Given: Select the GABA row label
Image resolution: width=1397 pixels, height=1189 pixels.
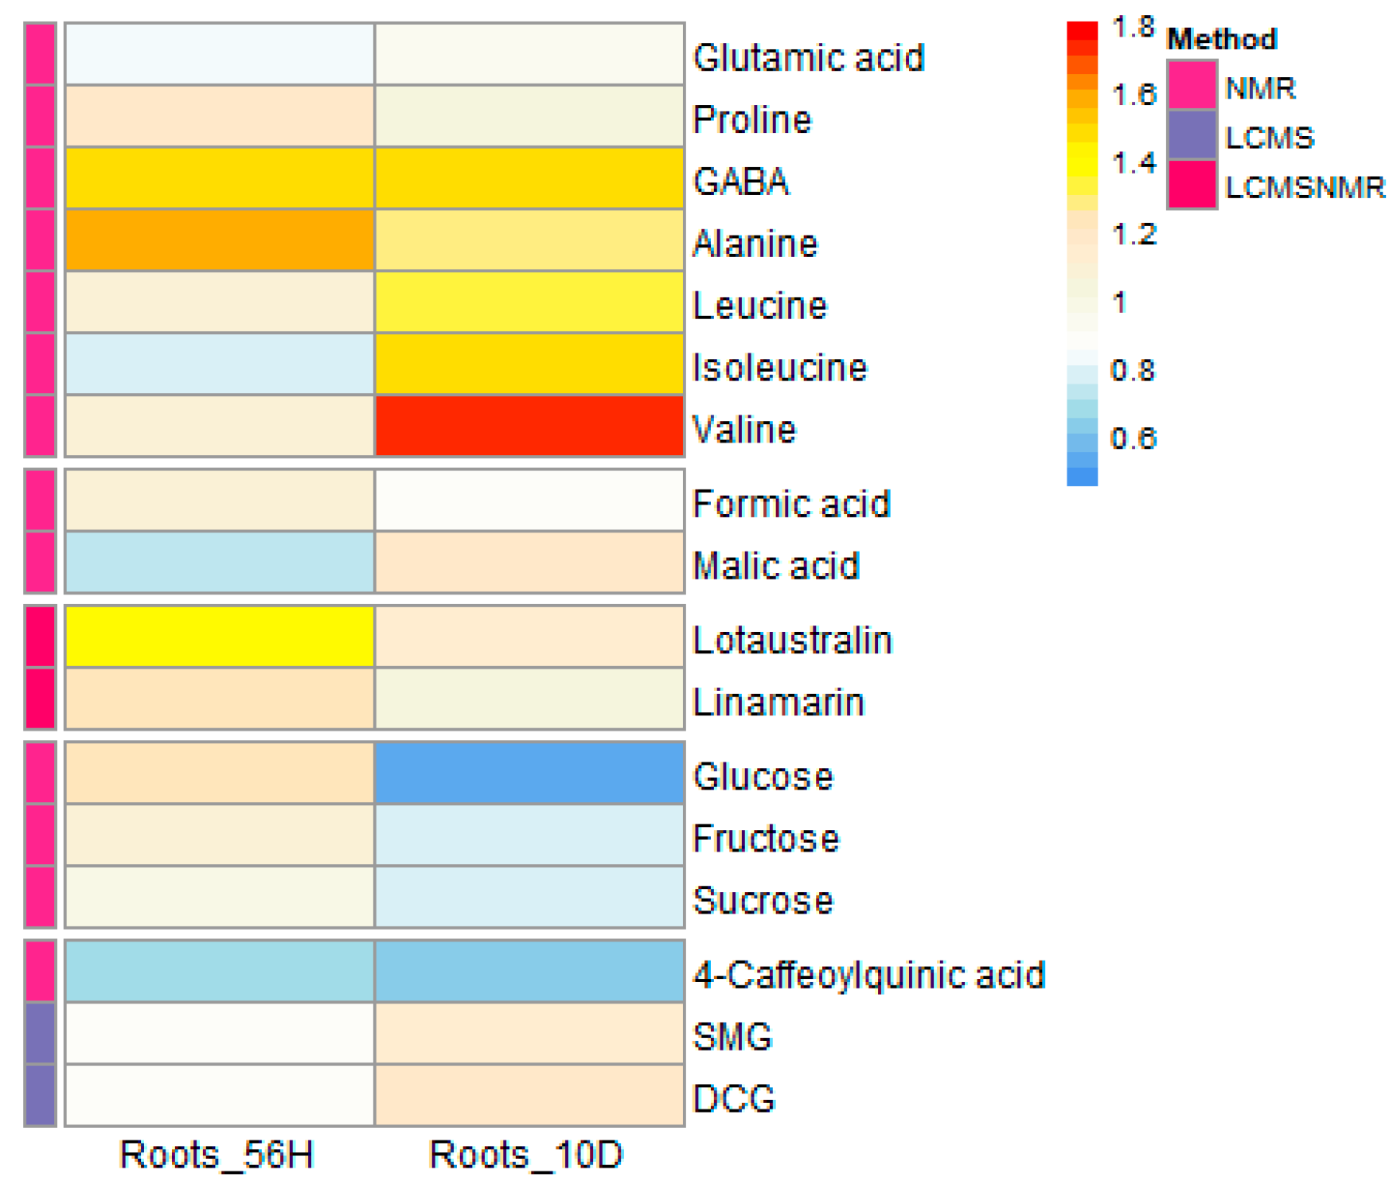Looking at the screenshot, I should [741, 181].
